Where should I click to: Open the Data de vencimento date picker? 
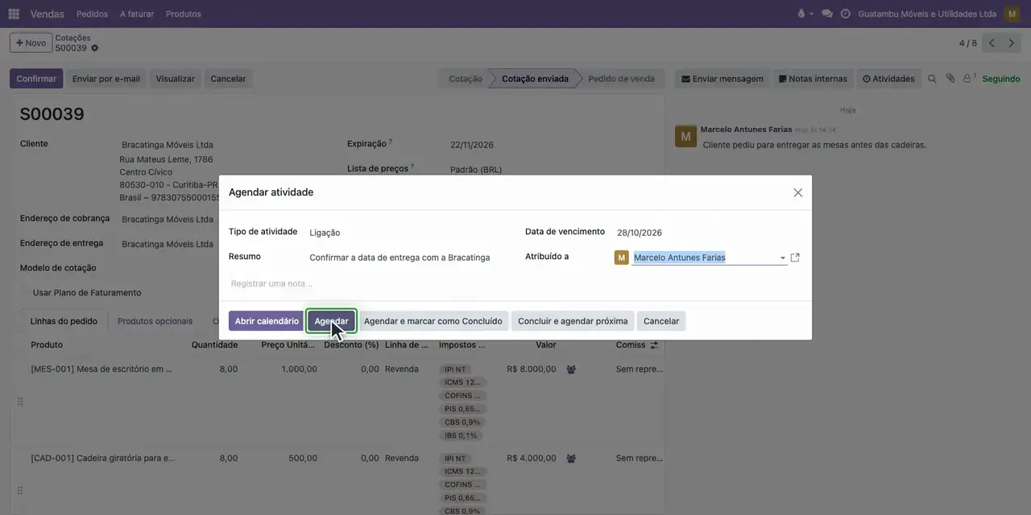point(709,233)
